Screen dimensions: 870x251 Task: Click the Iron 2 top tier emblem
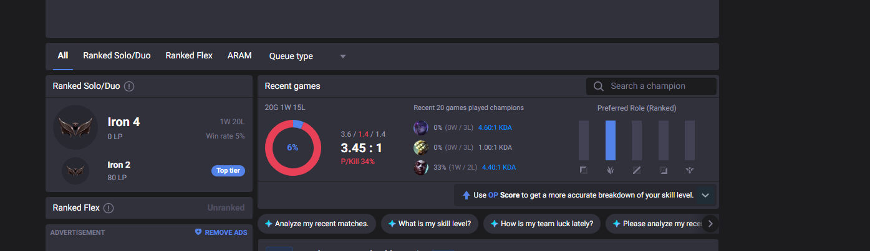coord(75,171)
